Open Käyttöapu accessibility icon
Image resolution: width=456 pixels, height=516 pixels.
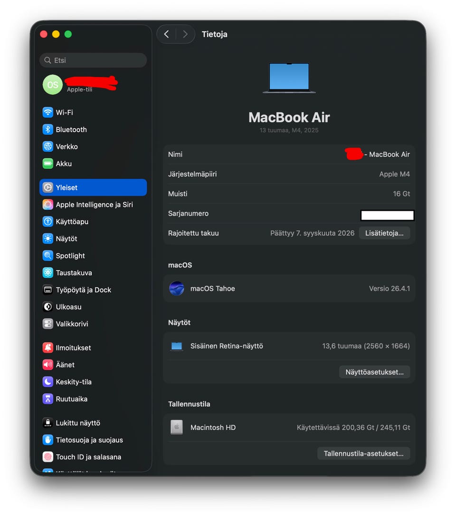pyautogui.click(x=47, y=221)
